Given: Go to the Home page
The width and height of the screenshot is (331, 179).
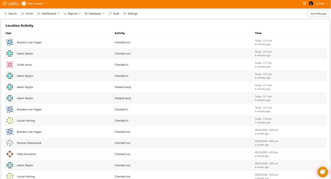Looking at the screenshot, I should coord(27,14).
